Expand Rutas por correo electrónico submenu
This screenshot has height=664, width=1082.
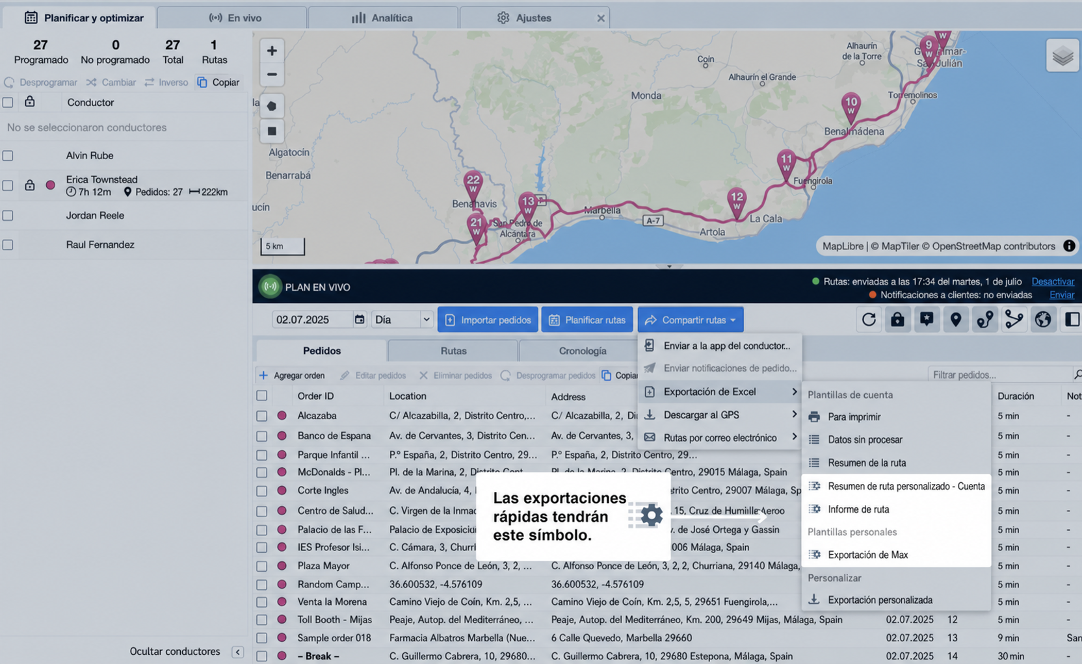[x=720, y=437]
